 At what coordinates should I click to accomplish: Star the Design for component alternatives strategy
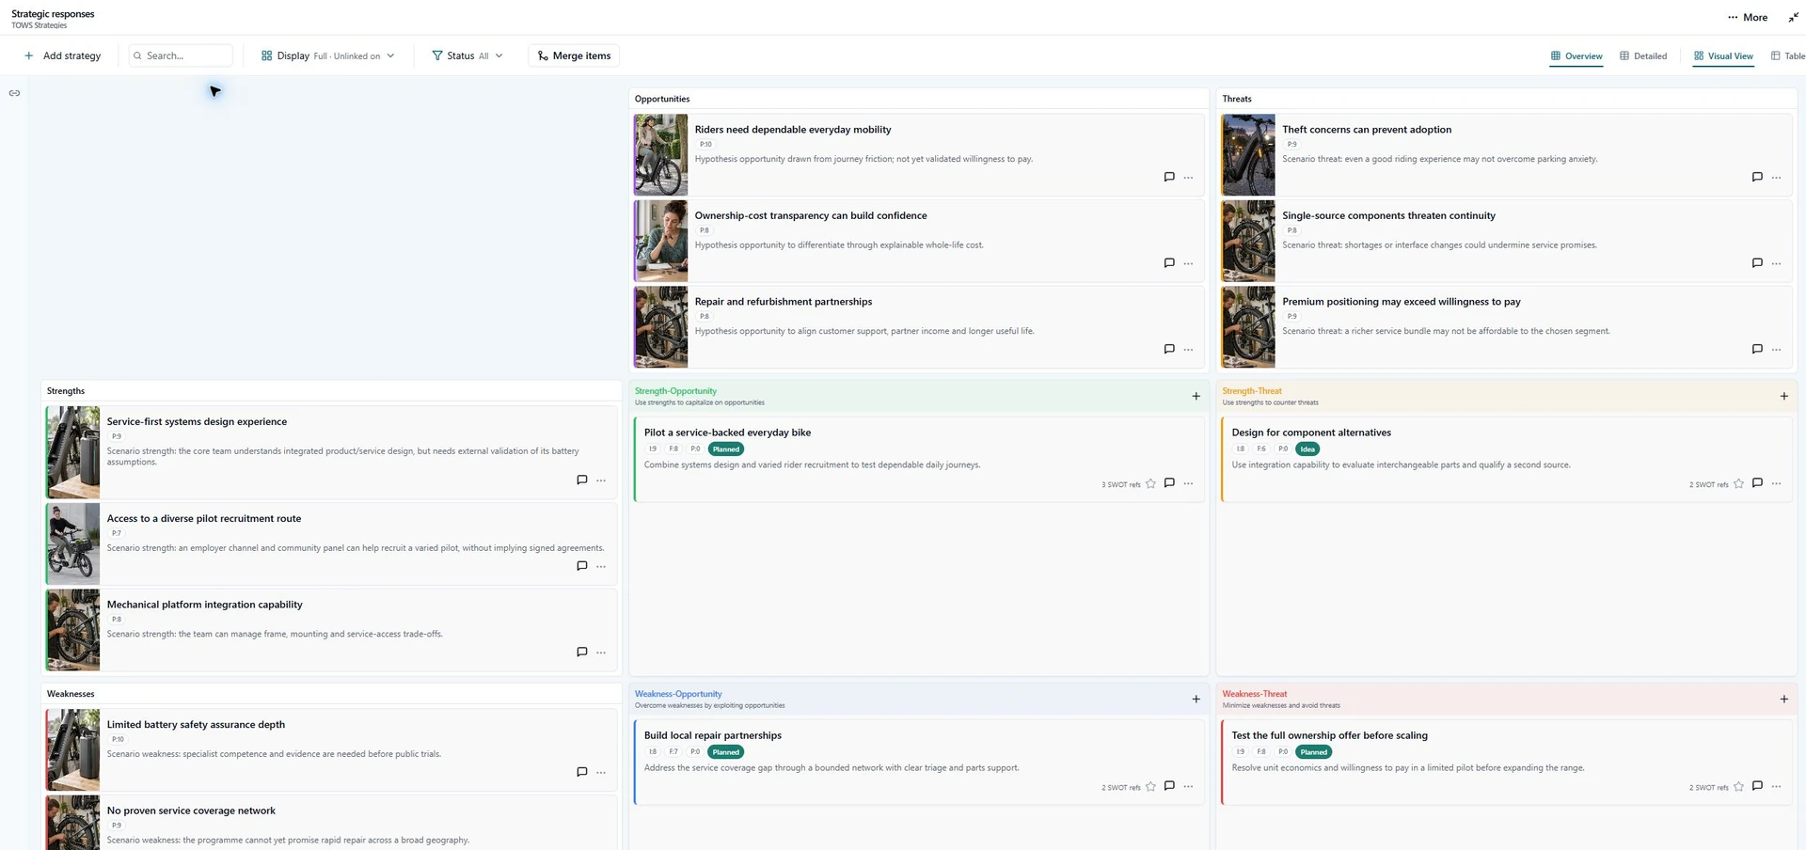click(x=1738, y=483)
